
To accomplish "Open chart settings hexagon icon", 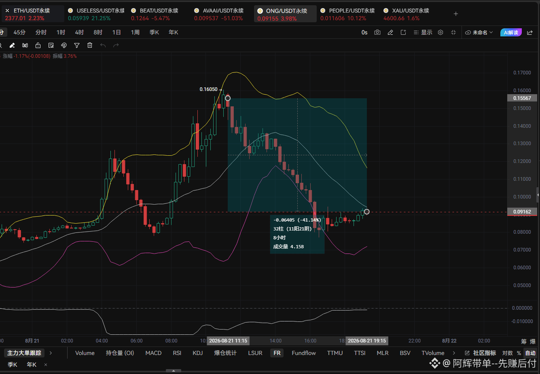I will coord(440,32).
